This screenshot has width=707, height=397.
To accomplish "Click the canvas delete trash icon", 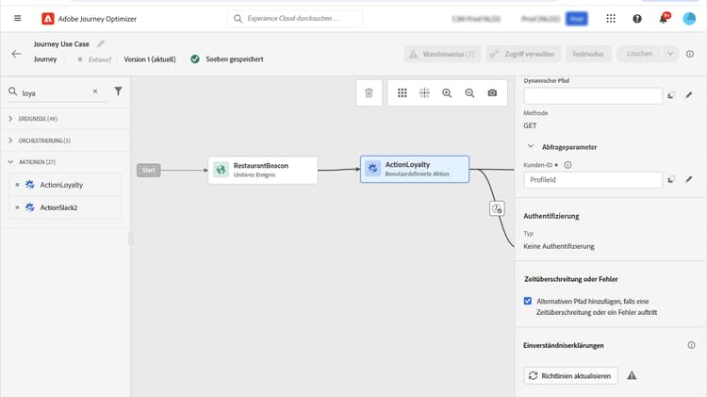I will click(x=369, y=93).
